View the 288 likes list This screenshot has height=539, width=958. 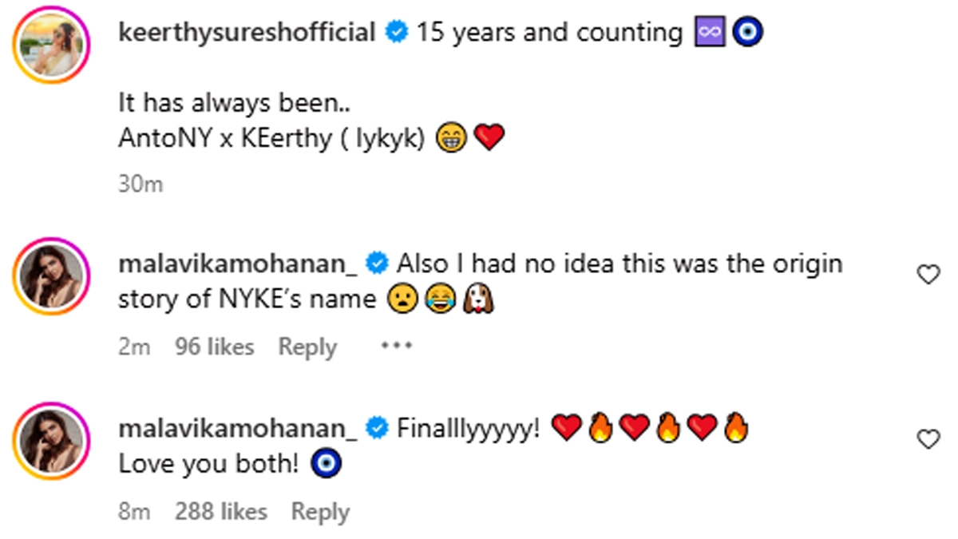220,512
